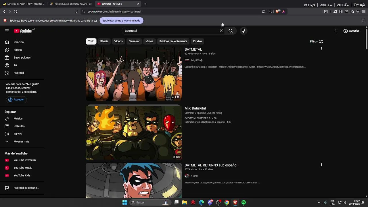Go back in browser history
The image size is (368, 207).
pyautogui.click(x=4, y=11)
